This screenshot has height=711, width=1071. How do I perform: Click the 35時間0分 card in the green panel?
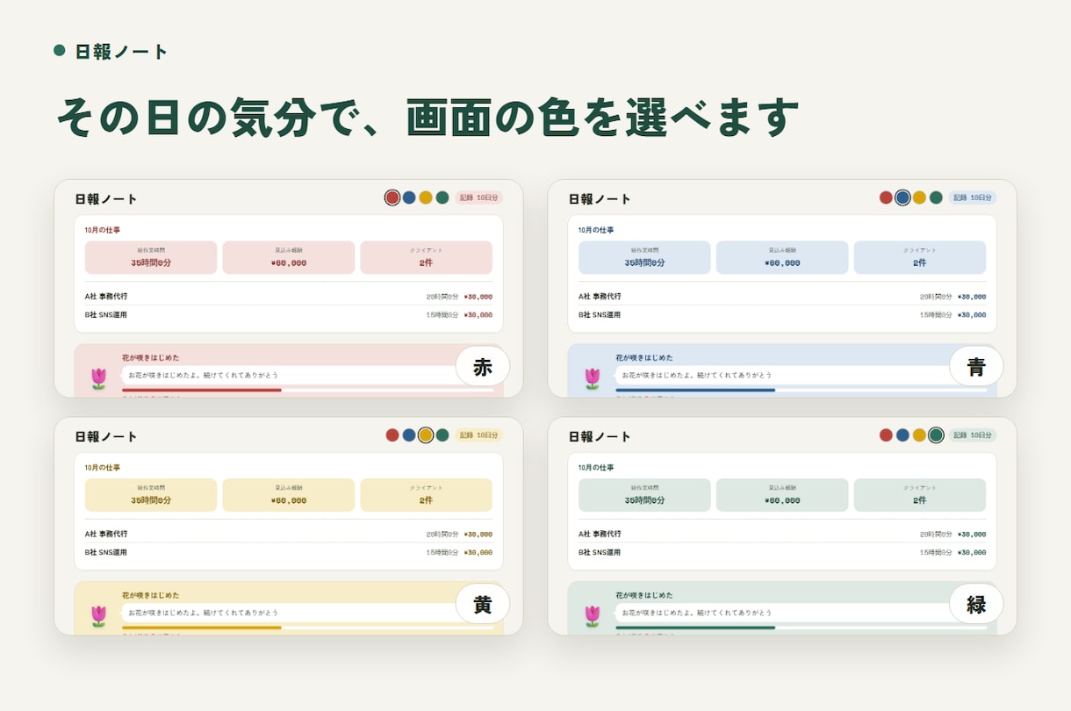644,495
